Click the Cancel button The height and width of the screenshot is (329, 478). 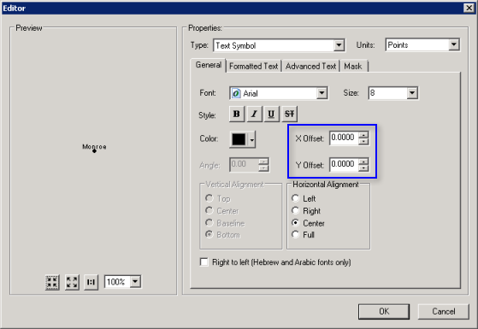444,311
